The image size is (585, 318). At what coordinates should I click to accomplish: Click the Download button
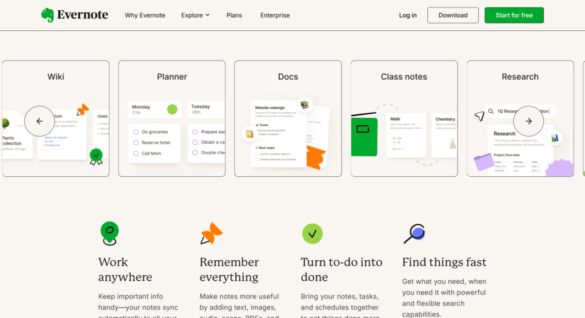point(453,15)
